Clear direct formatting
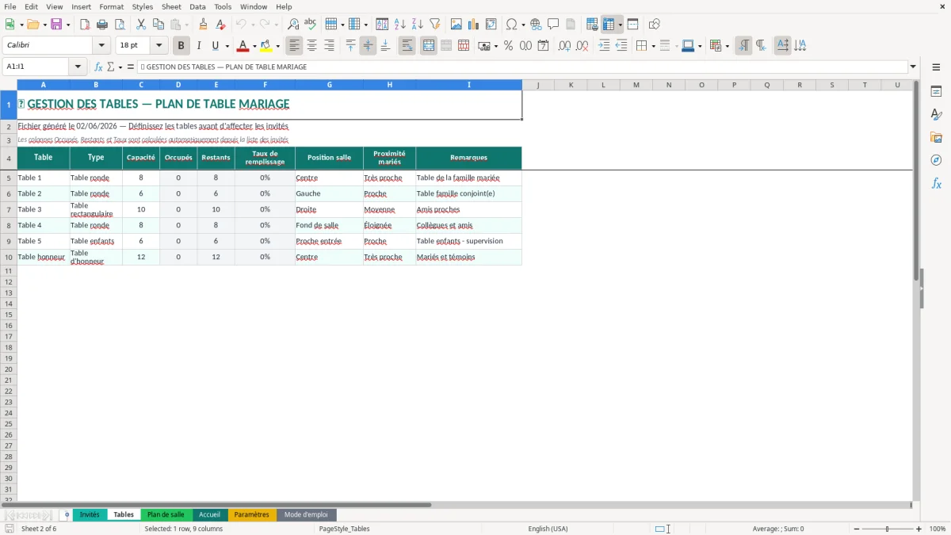Screen dimensions: 951x535 tap(221, 25)
